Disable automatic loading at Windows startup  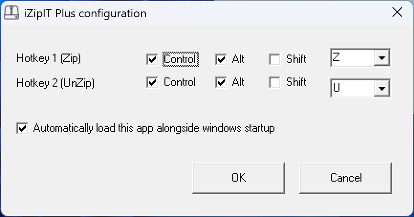tap(22, 129)
